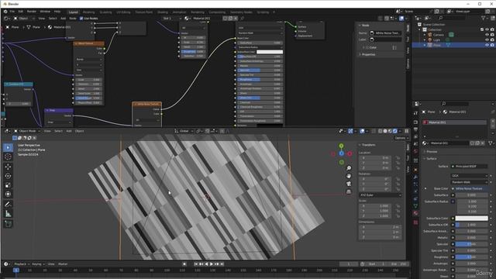This screenshot has height=279, width=496.
Task: Select the Measure tool
Action: pyautogui.click(x=8, y=214)
